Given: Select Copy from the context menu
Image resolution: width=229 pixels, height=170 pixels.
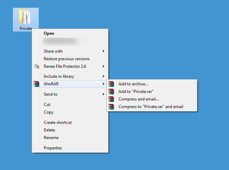Looking at the screenshot, I should click(49, 112).
